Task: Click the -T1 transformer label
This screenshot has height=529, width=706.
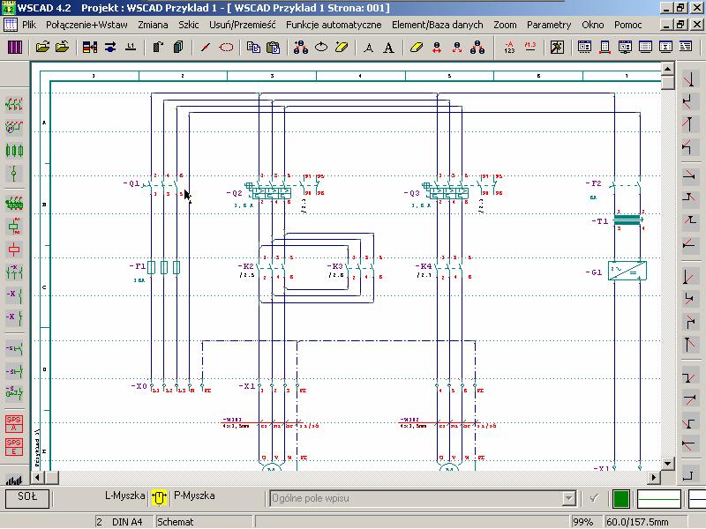Action: [600, 221]
